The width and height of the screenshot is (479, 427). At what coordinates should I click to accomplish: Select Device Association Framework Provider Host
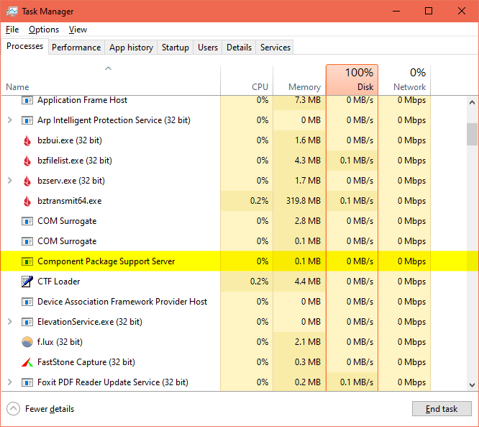coord(122,302)
